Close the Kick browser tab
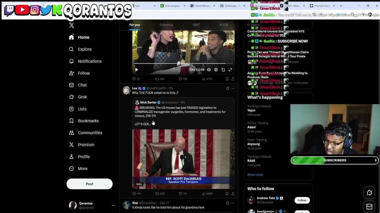Image resolution: width=380 pixels, height=213 pixels. [x=154, y=6]
